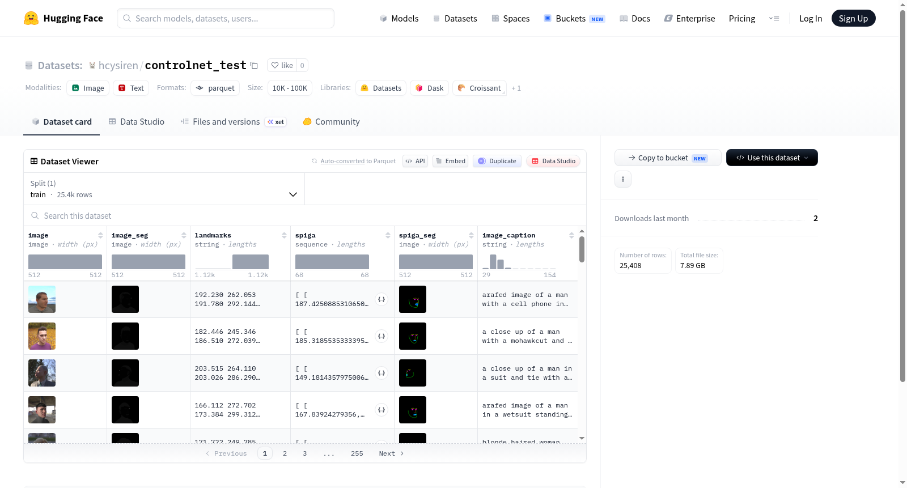Click the parquet format tag

pos(215,88)
